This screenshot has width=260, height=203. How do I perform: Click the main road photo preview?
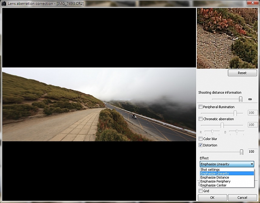coord(99,104)
